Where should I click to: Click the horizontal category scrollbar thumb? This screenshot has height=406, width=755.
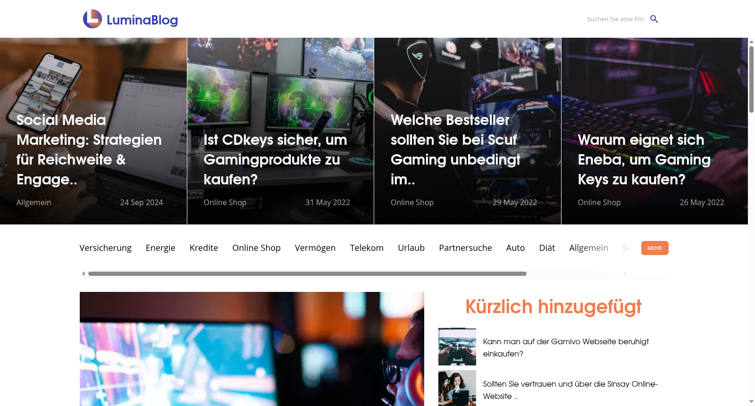307,273
